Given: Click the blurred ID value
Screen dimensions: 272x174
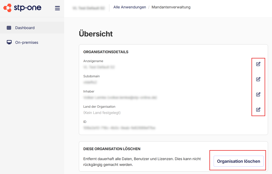Looking at the screenshot, I should click(119, 128).
